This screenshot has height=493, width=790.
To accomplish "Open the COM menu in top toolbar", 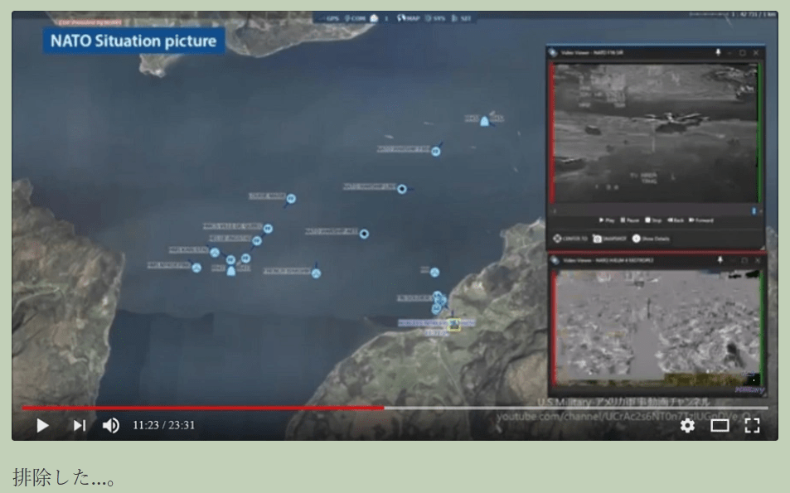I will click(x=356, y=18).
